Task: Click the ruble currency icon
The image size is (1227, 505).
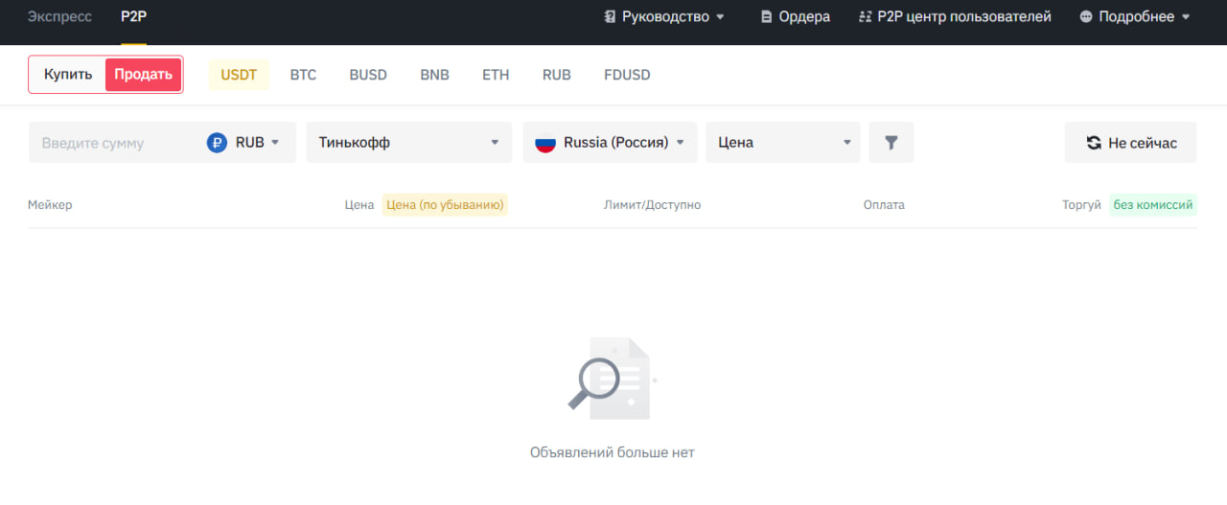Action: (x=218, y=143)
